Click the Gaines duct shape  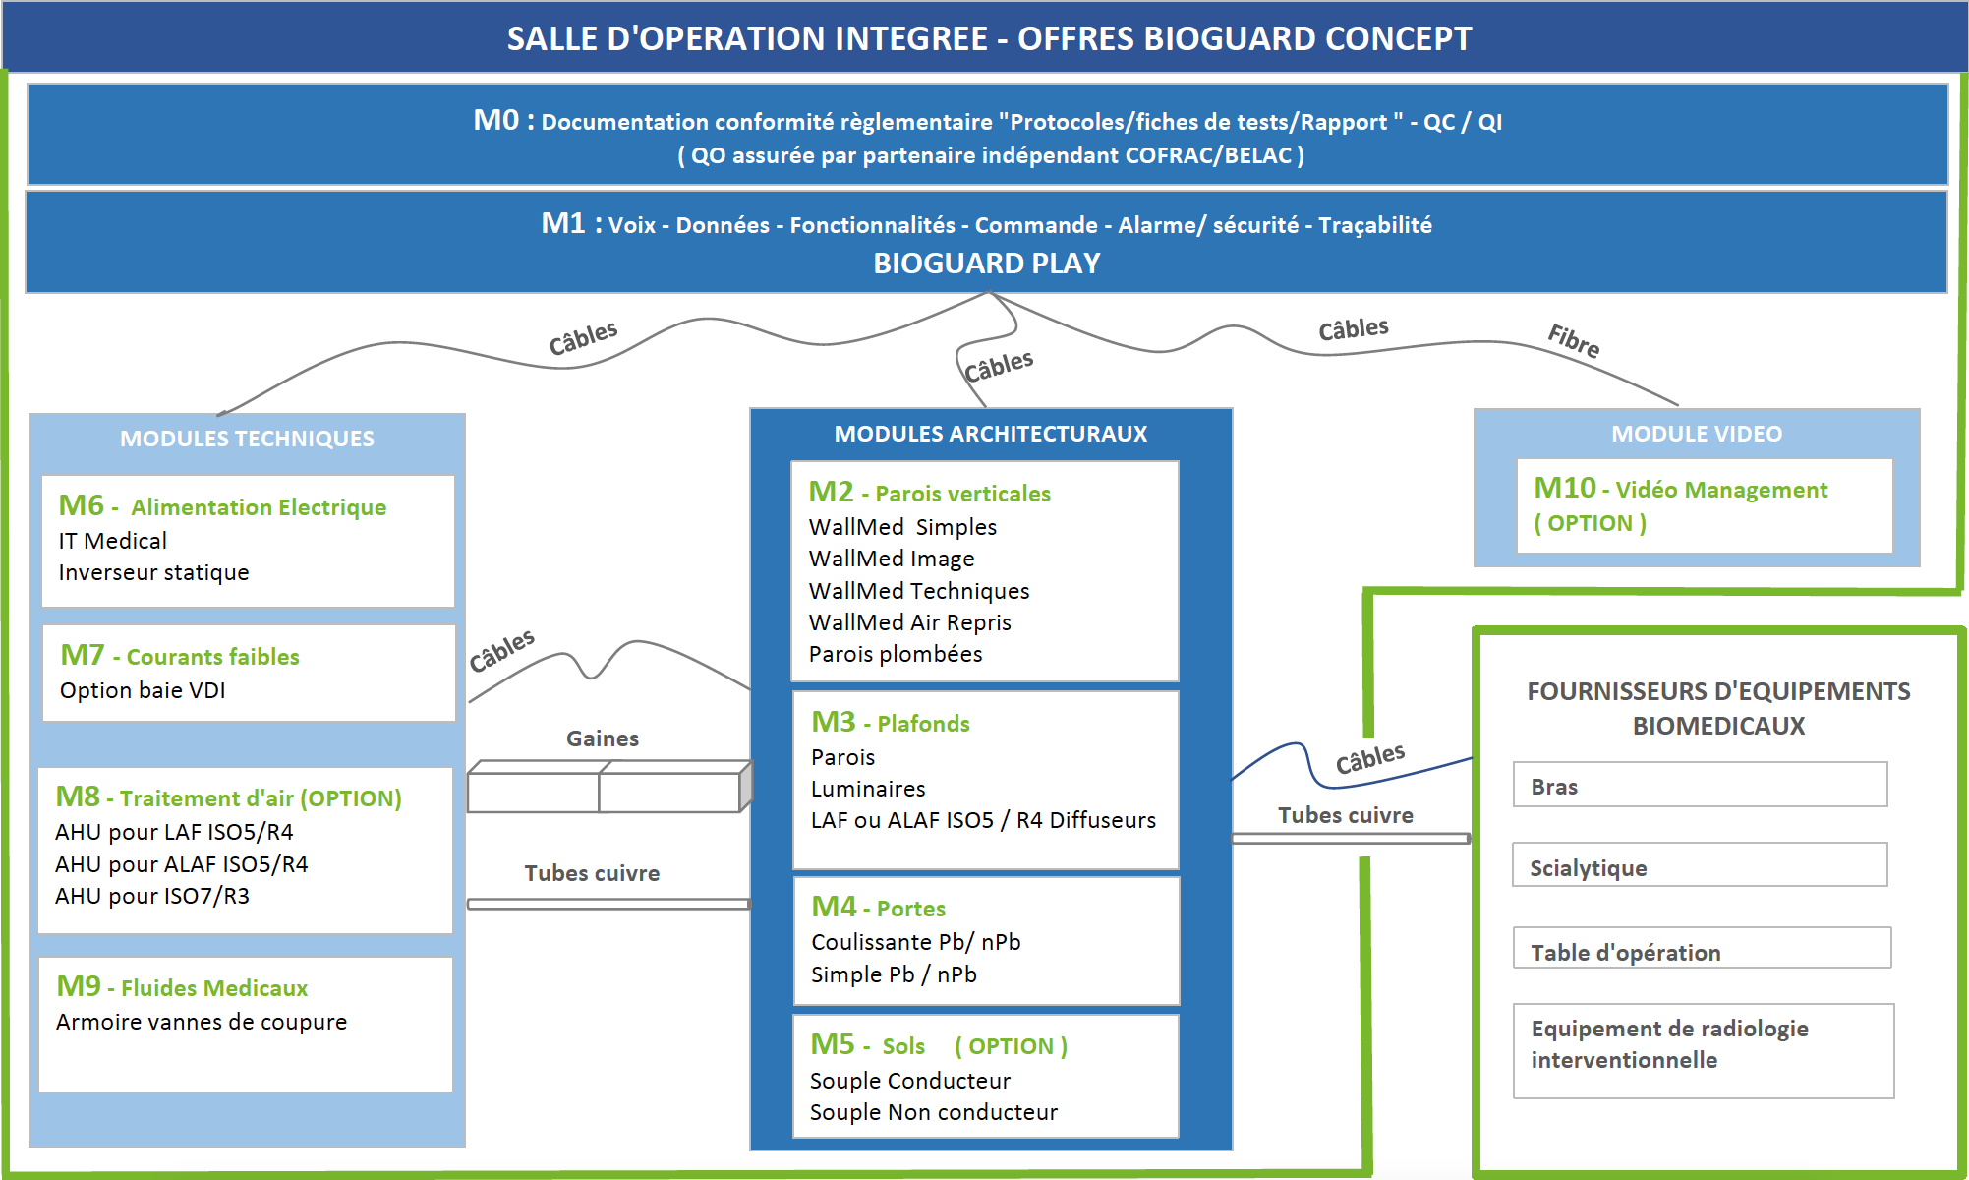click(x=609, y=787)
